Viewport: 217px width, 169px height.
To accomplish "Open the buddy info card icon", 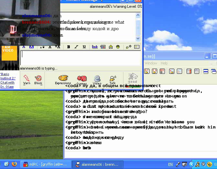I will 137,47.
